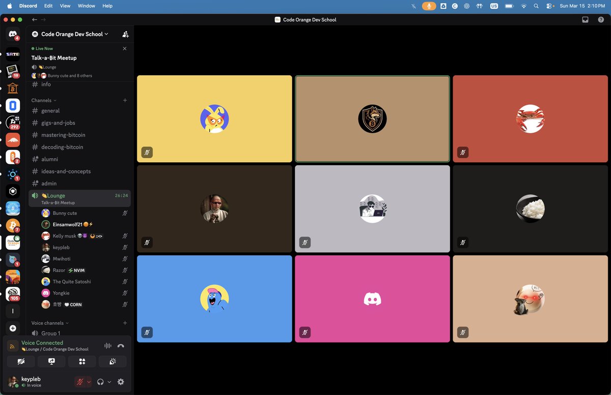Open the Apple menu
This screenshot has height=395, width=611.
coord(9,6)
